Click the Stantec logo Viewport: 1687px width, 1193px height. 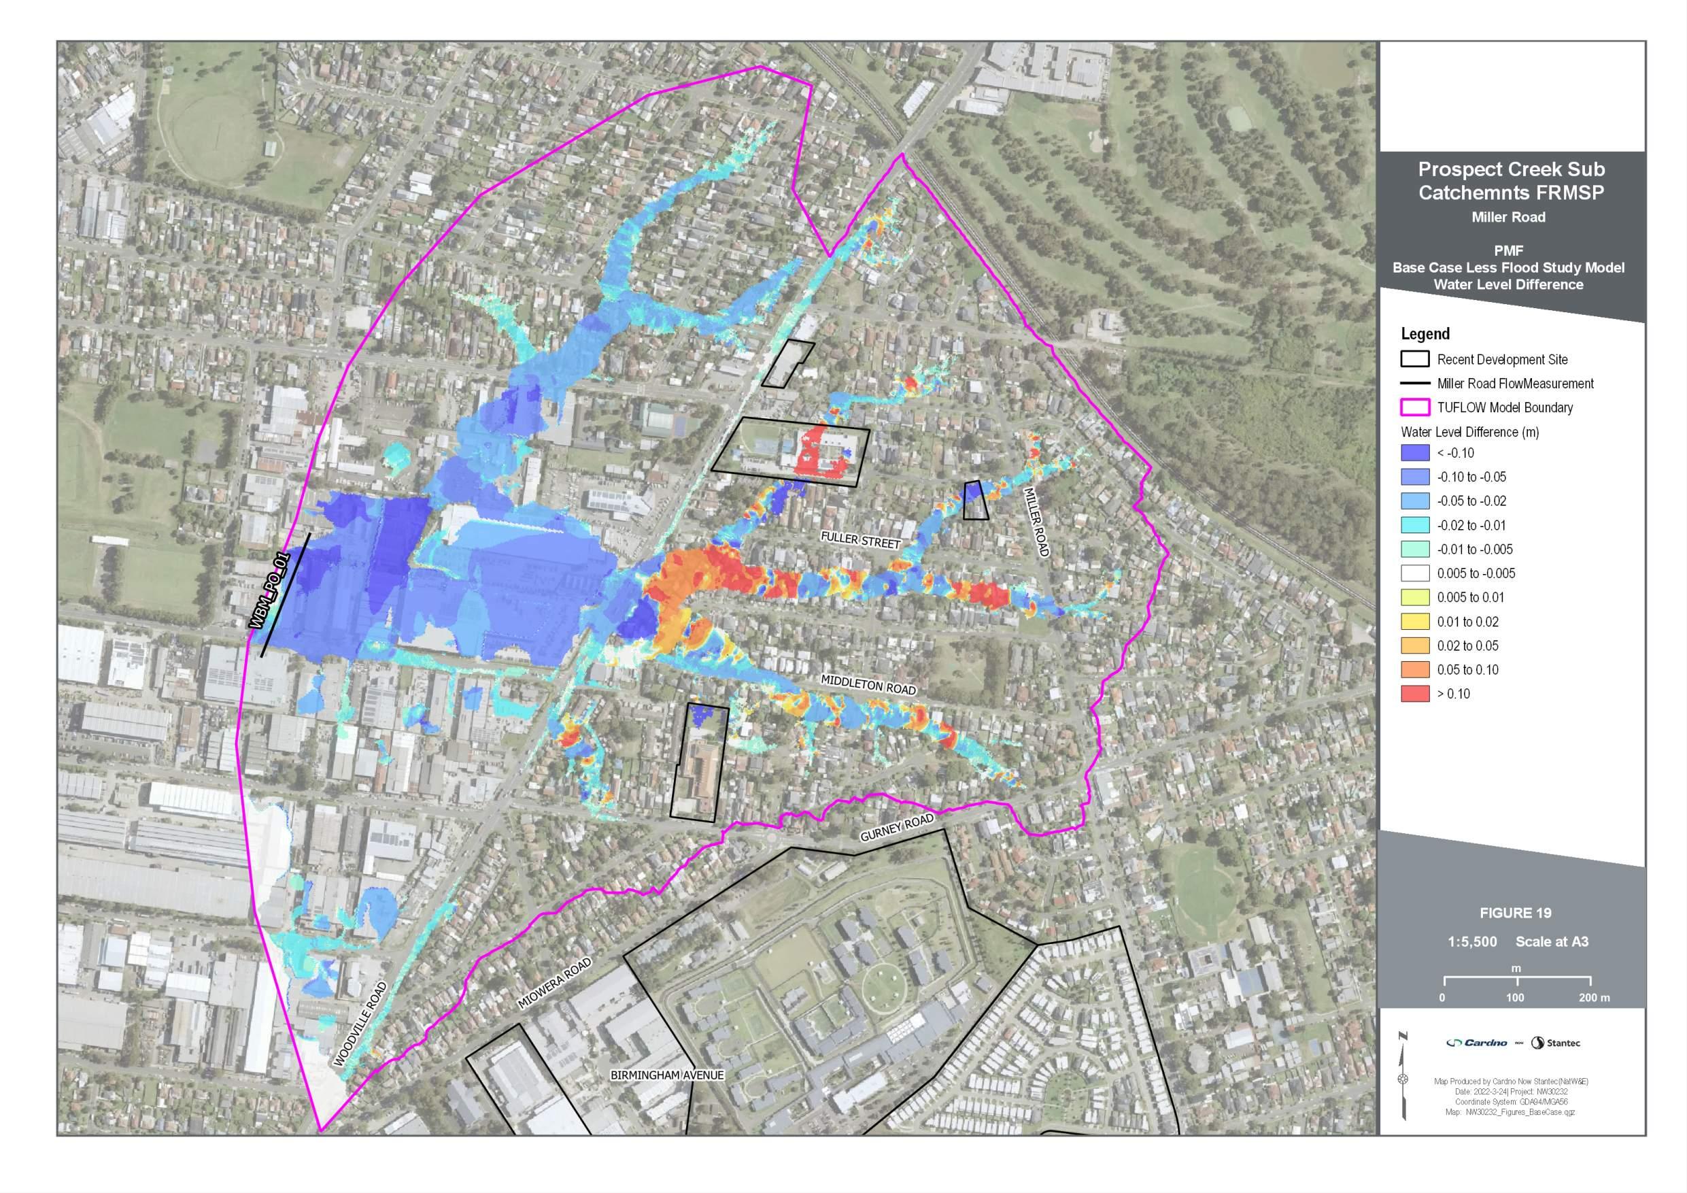point(1556,1042)
